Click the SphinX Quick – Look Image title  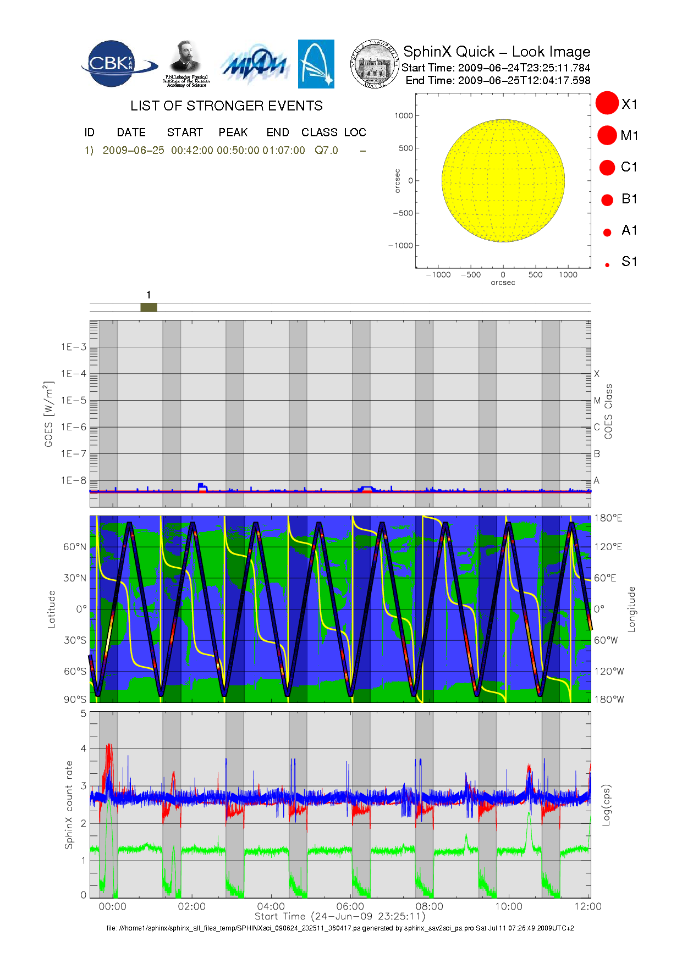tap(496, 52)
